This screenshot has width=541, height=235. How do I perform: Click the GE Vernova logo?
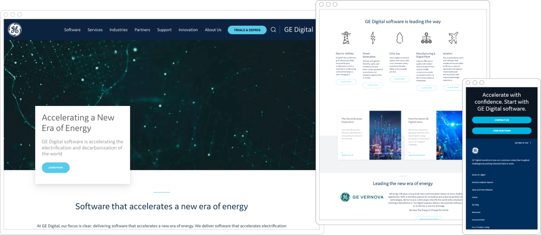[x=362, y=197]
